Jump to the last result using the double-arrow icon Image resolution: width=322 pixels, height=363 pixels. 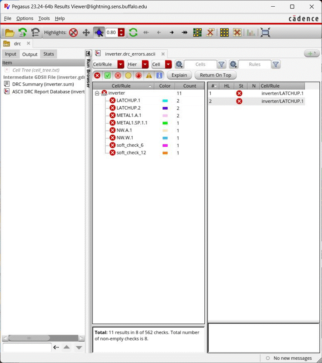click(x=184, y=32)
